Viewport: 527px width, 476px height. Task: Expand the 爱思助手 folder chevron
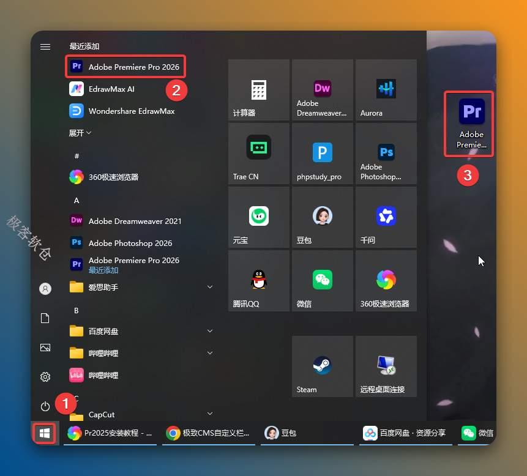coord(210,287)
